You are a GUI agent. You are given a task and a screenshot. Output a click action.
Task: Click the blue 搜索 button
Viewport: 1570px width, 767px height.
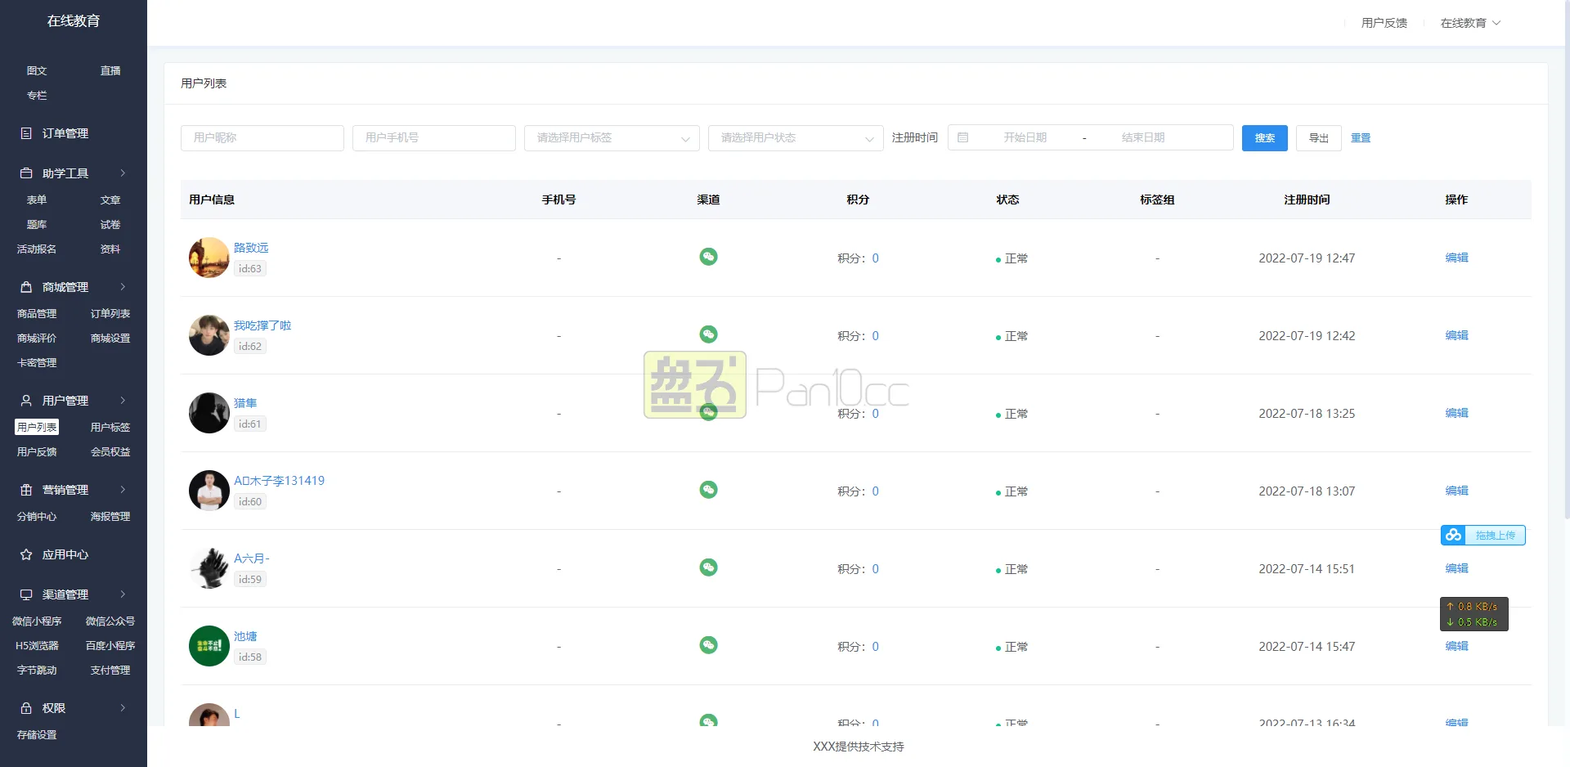[1264, 138]
